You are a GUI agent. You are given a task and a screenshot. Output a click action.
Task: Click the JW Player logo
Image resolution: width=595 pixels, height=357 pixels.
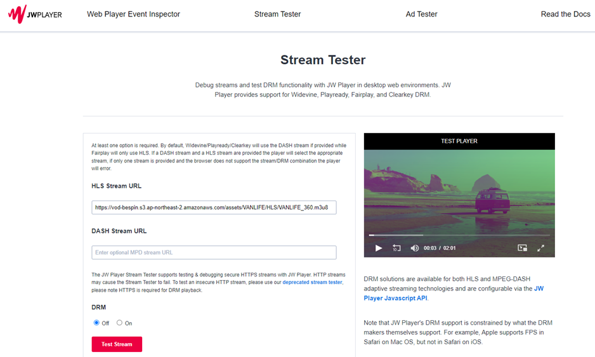click(x=35, y=15)
